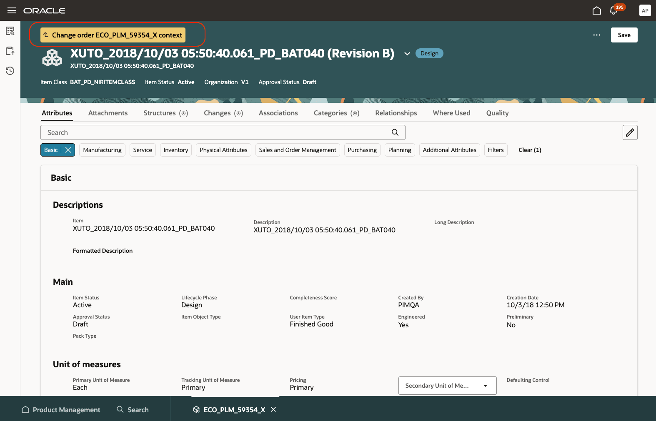The image size is (656, 421).
Task: Toggle the Physical Attributes filter chip
Action: [x=223, y=150]
